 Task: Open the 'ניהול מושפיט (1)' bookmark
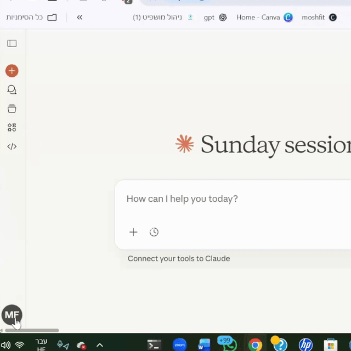point(163,18)
